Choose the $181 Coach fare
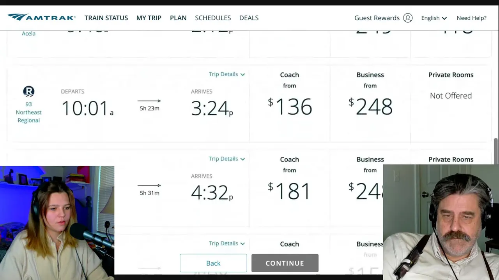 pyautogui.click(x=290, y=191)
